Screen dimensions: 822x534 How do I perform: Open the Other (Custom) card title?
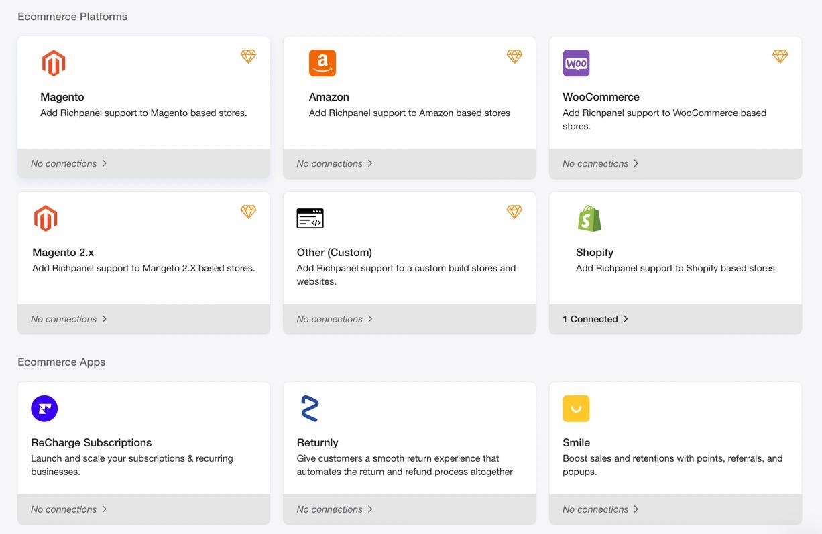pos(334,252)
